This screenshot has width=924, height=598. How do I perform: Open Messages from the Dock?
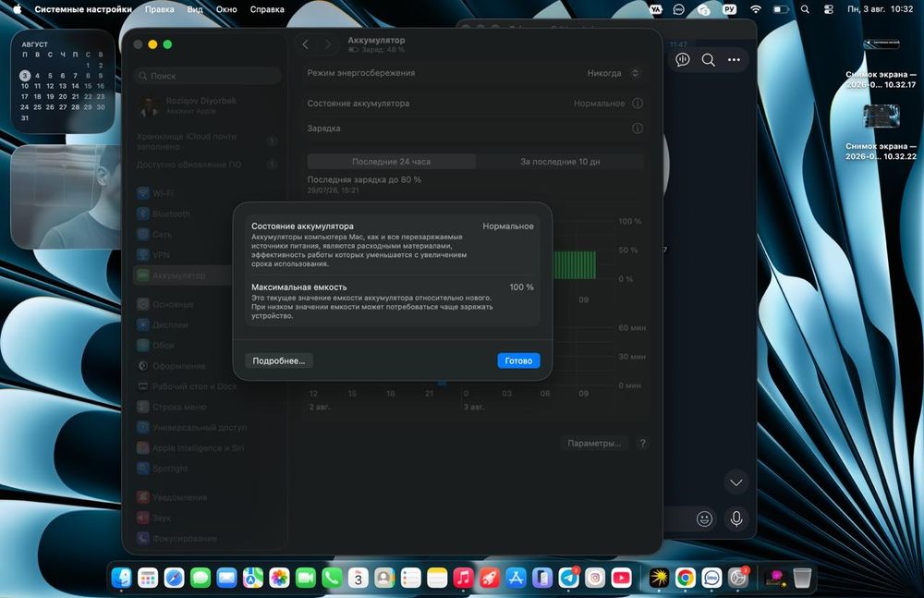pyautogui.click(x=201, y=578)
